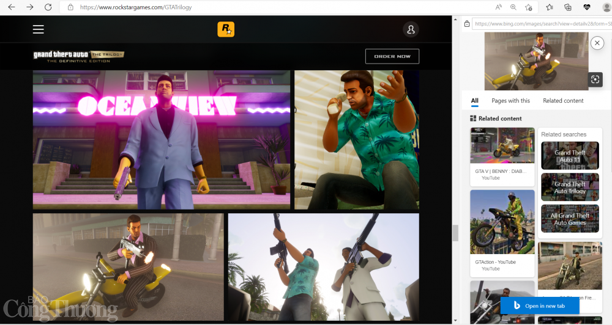This screenshot has width=612, height=325.
Task: Open the browser essentials heart icon
Action: [x=587, y=7]
